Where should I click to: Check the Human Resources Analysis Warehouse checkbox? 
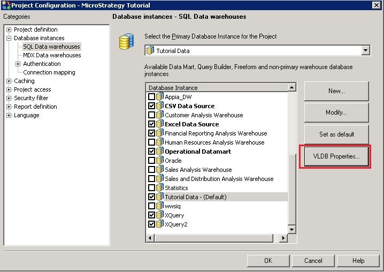pos(151,142)
